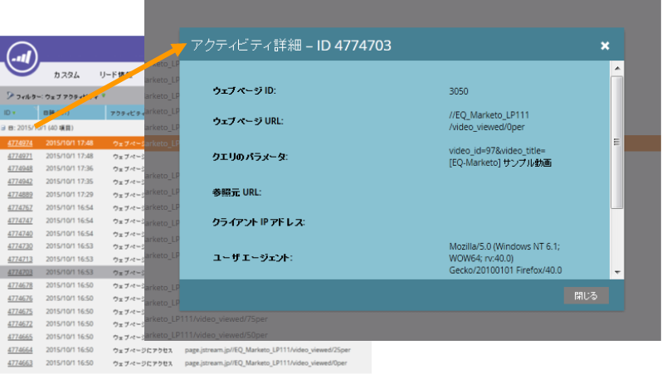Click scrollbar down arrow in dialog

tap(617, 272)
